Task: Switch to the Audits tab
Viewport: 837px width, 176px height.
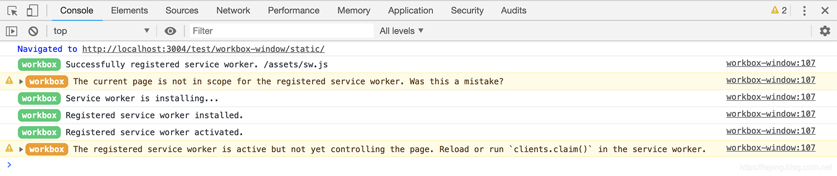Action: click(514, 10)
